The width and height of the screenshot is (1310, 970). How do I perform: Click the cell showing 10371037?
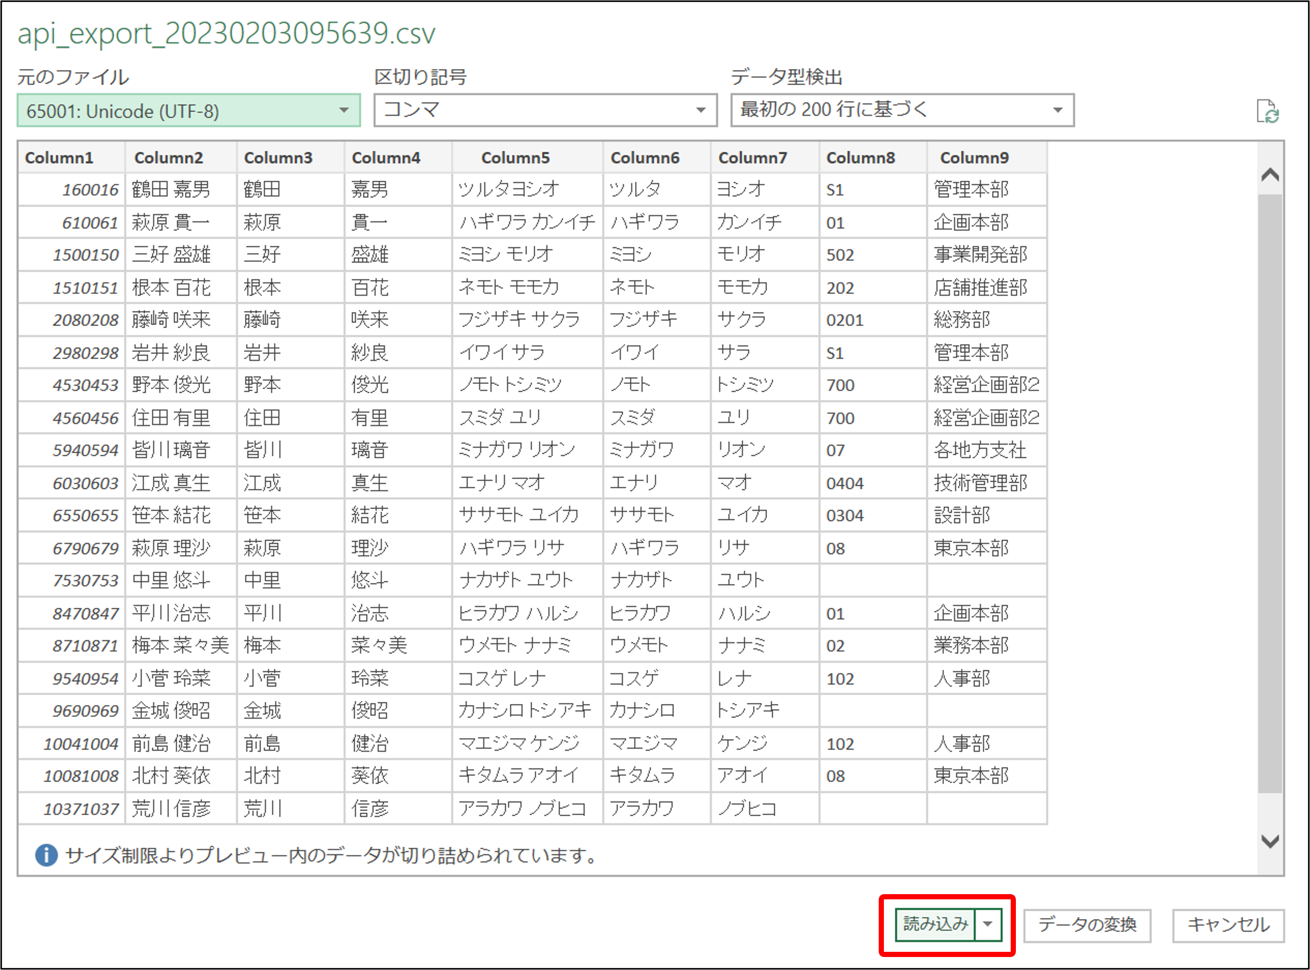tap(81, 808)
